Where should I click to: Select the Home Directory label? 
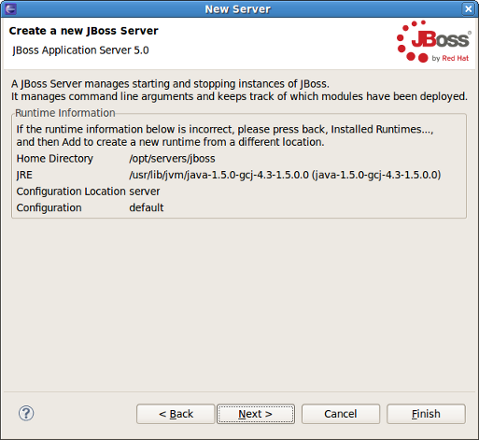tap(55, 159)
